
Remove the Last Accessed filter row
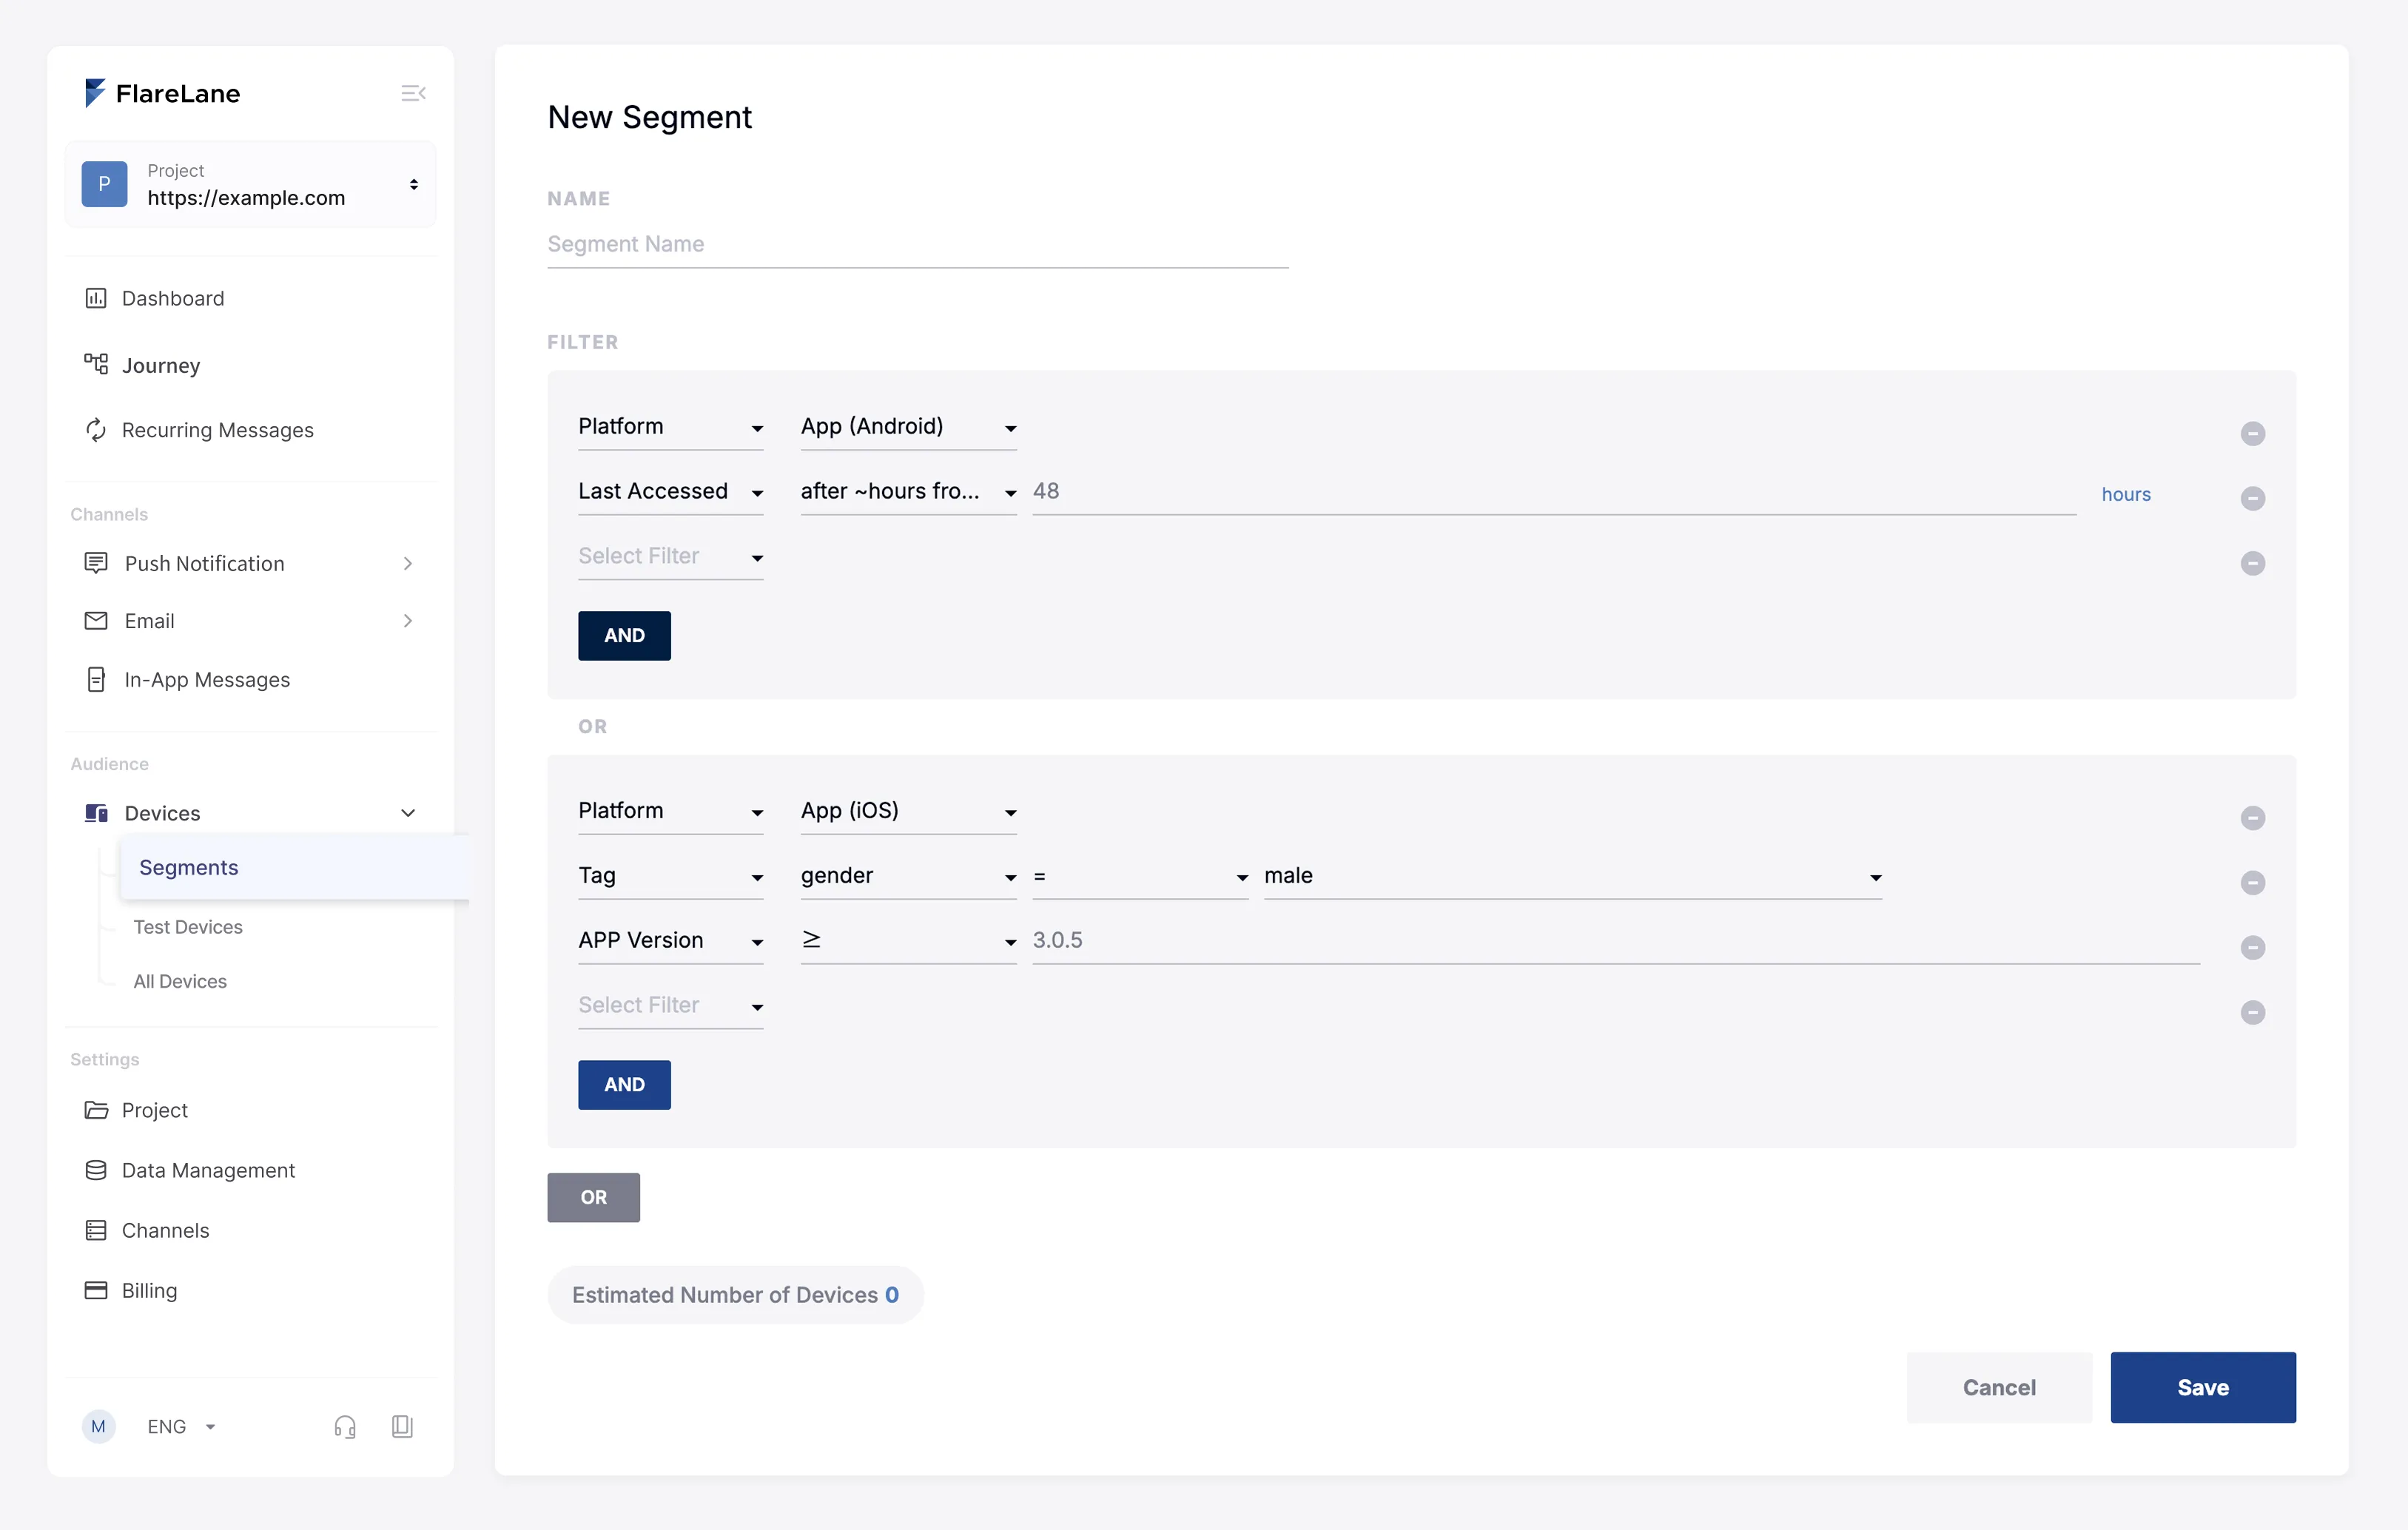[2252, 498]
